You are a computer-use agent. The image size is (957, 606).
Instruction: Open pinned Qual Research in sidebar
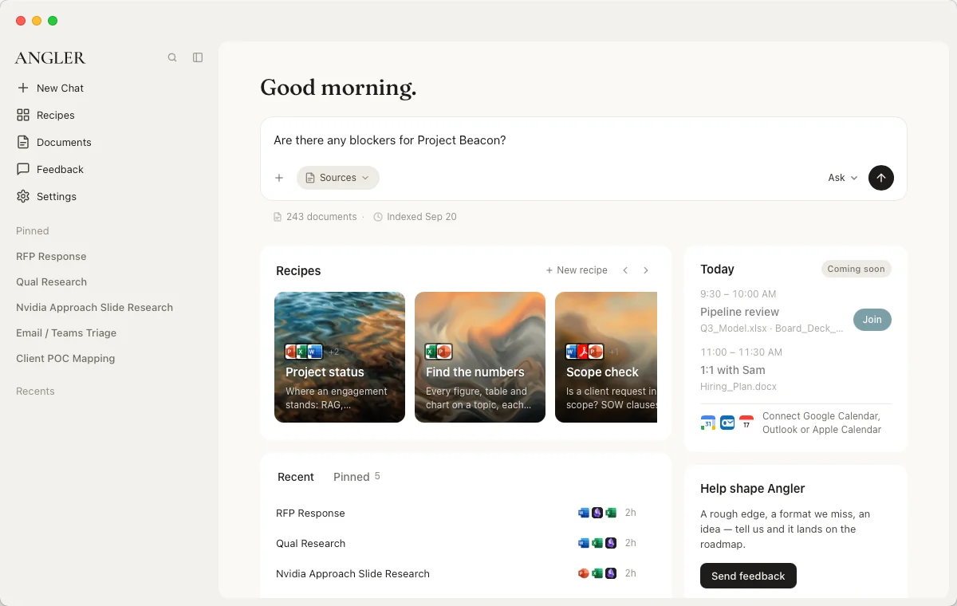point(51,281)
